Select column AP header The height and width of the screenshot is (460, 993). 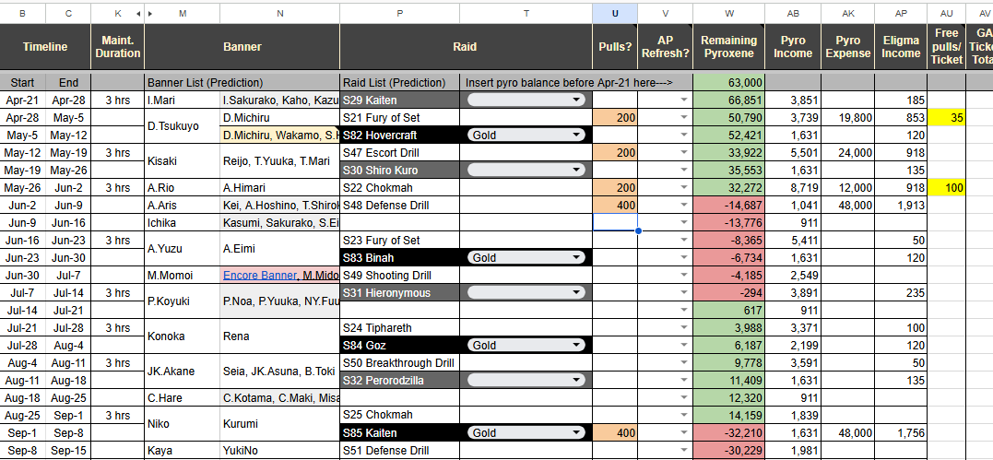click(x=901, y=13)
